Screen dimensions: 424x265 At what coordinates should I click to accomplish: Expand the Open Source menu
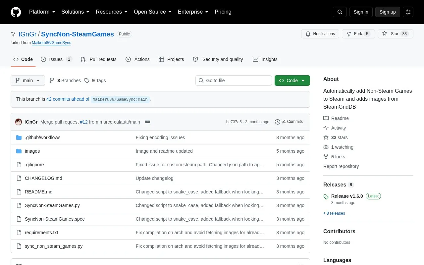[x=153, y=12]
